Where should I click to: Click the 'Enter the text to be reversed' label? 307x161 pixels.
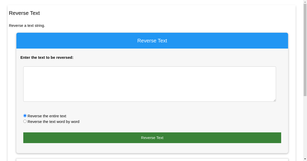tap(47, 57)
